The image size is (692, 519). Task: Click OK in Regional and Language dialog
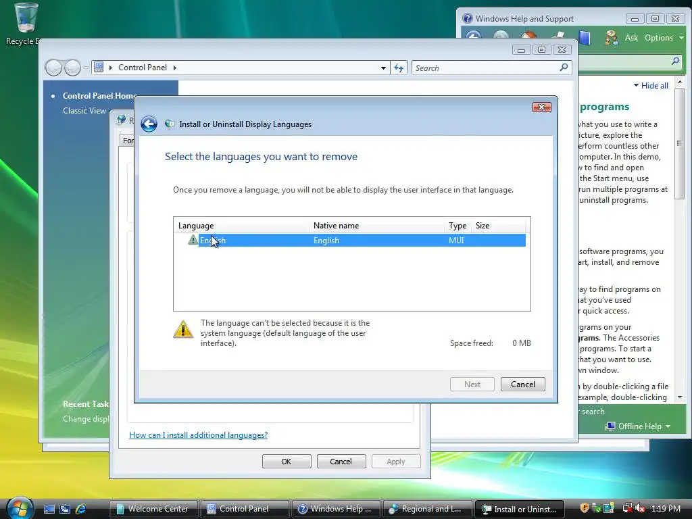coord(287,461)
